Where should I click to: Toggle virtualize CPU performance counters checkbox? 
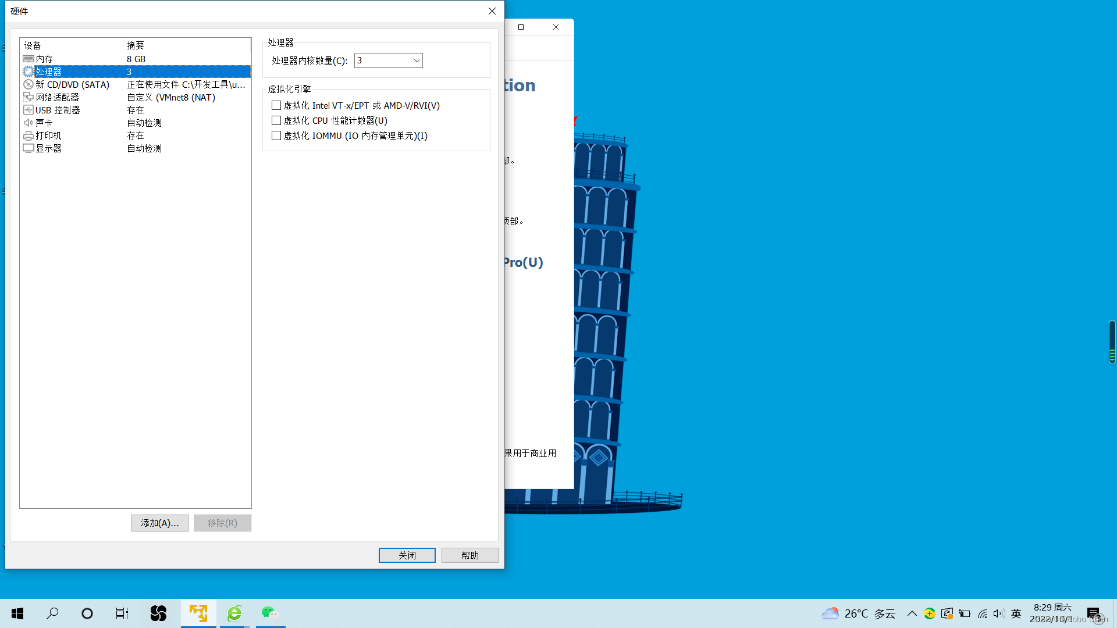click(x=276, y=120)
